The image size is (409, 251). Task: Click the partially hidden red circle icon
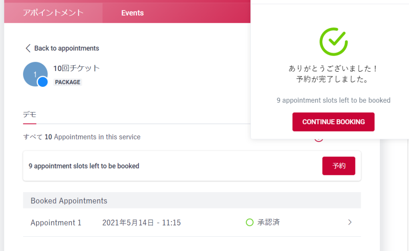[x=318, y=139]
